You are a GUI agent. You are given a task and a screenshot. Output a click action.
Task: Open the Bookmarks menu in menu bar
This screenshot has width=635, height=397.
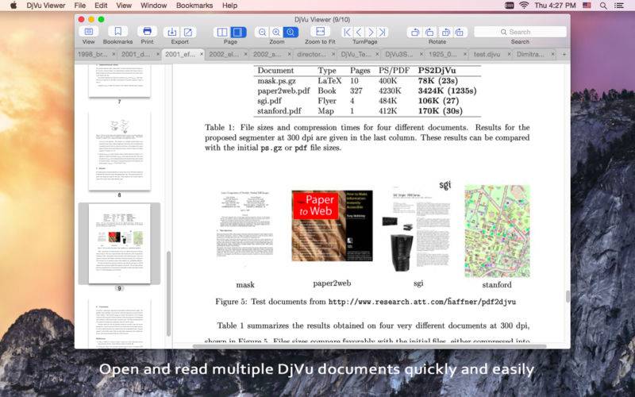(x=194, y=6)
